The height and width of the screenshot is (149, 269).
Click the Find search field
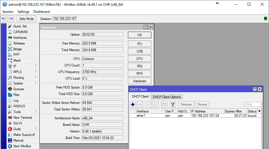tap(252, 104)
